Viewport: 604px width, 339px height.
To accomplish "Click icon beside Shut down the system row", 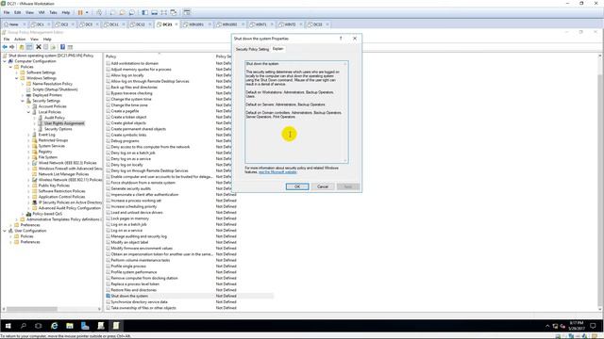I will [109, 296].
